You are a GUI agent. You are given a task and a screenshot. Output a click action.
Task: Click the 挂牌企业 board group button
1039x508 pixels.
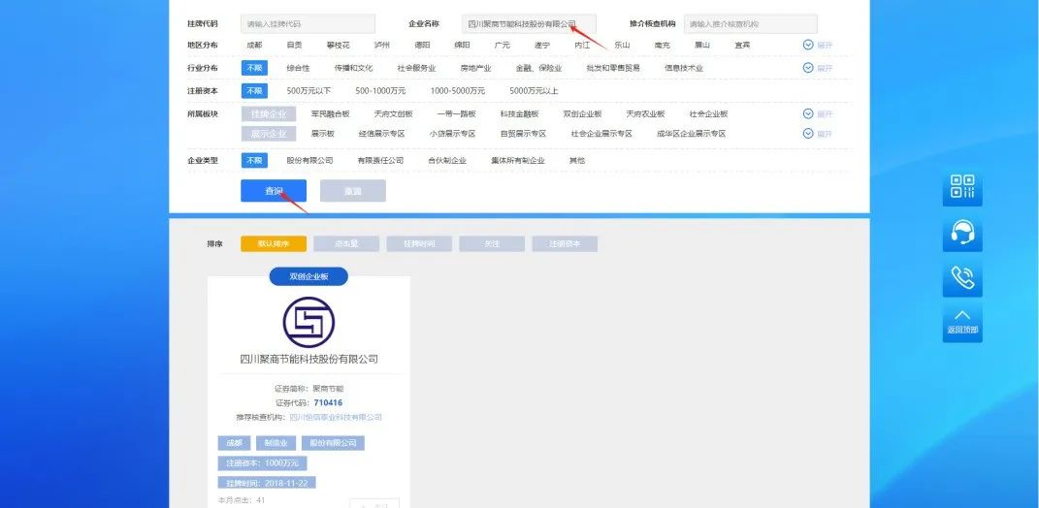(x=269, y=114)
